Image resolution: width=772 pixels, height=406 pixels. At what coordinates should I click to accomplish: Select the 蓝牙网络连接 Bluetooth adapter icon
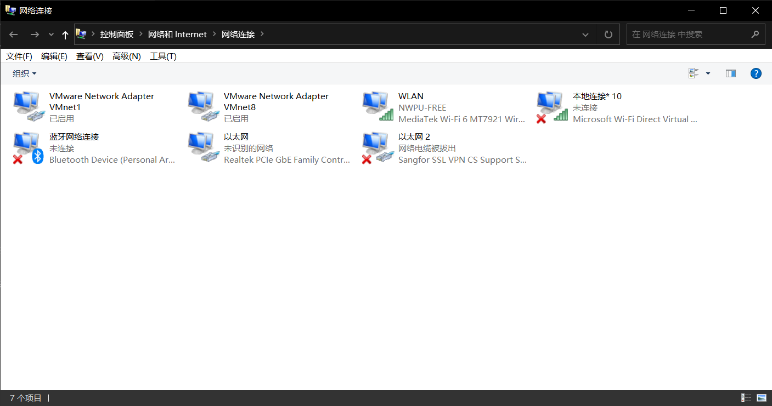[x=28, y=147]
